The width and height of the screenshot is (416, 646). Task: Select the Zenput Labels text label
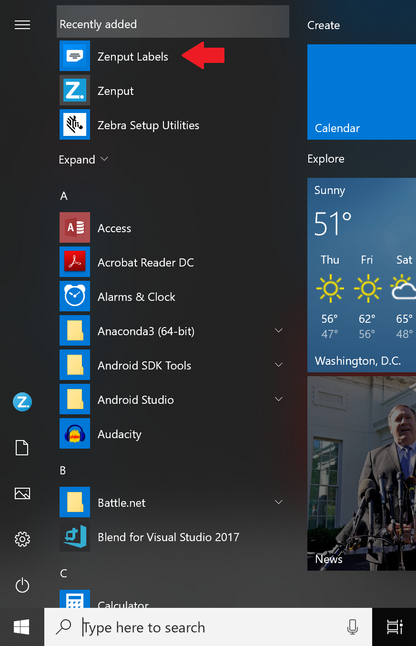(x=133, y=57)
